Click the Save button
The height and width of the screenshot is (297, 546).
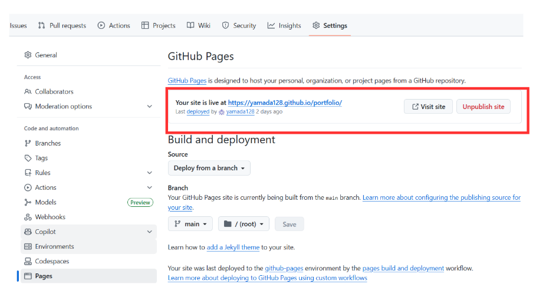point(290,224)
